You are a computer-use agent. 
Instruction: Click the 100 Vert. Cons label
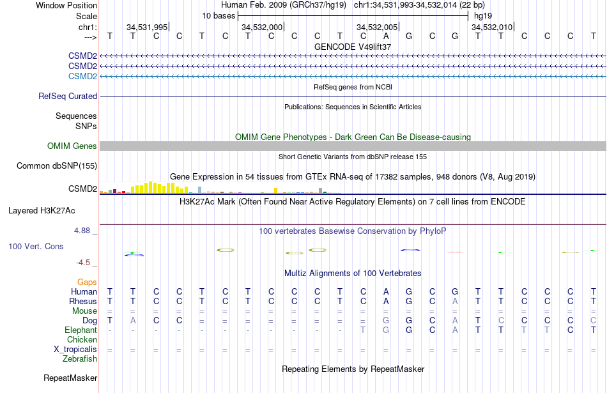[x=36, y=246]
